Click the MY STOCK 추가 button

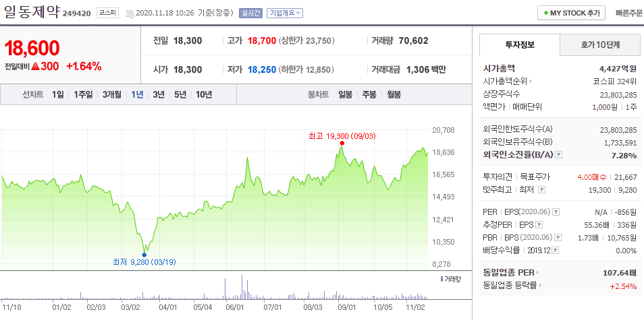(x=571, y=13)
